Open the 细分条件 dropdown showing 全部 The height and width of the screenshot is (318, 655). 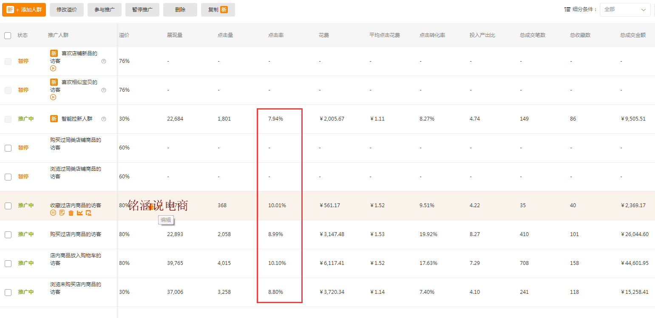(x=625, y=9)
